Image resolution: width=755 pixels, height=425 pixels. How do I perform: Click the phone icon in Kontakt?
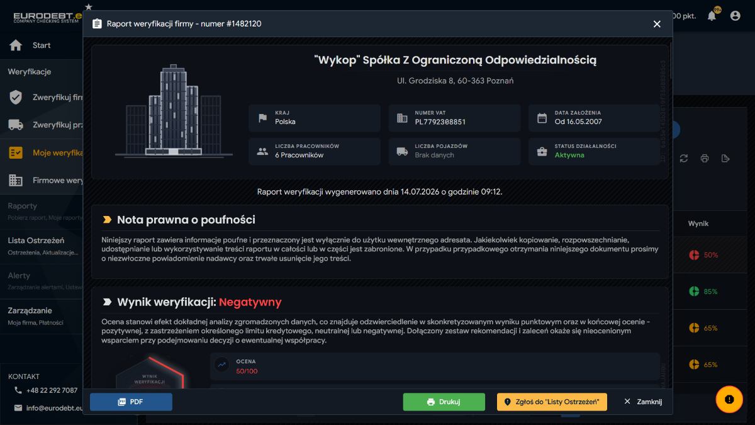click(x=18, y=390)
